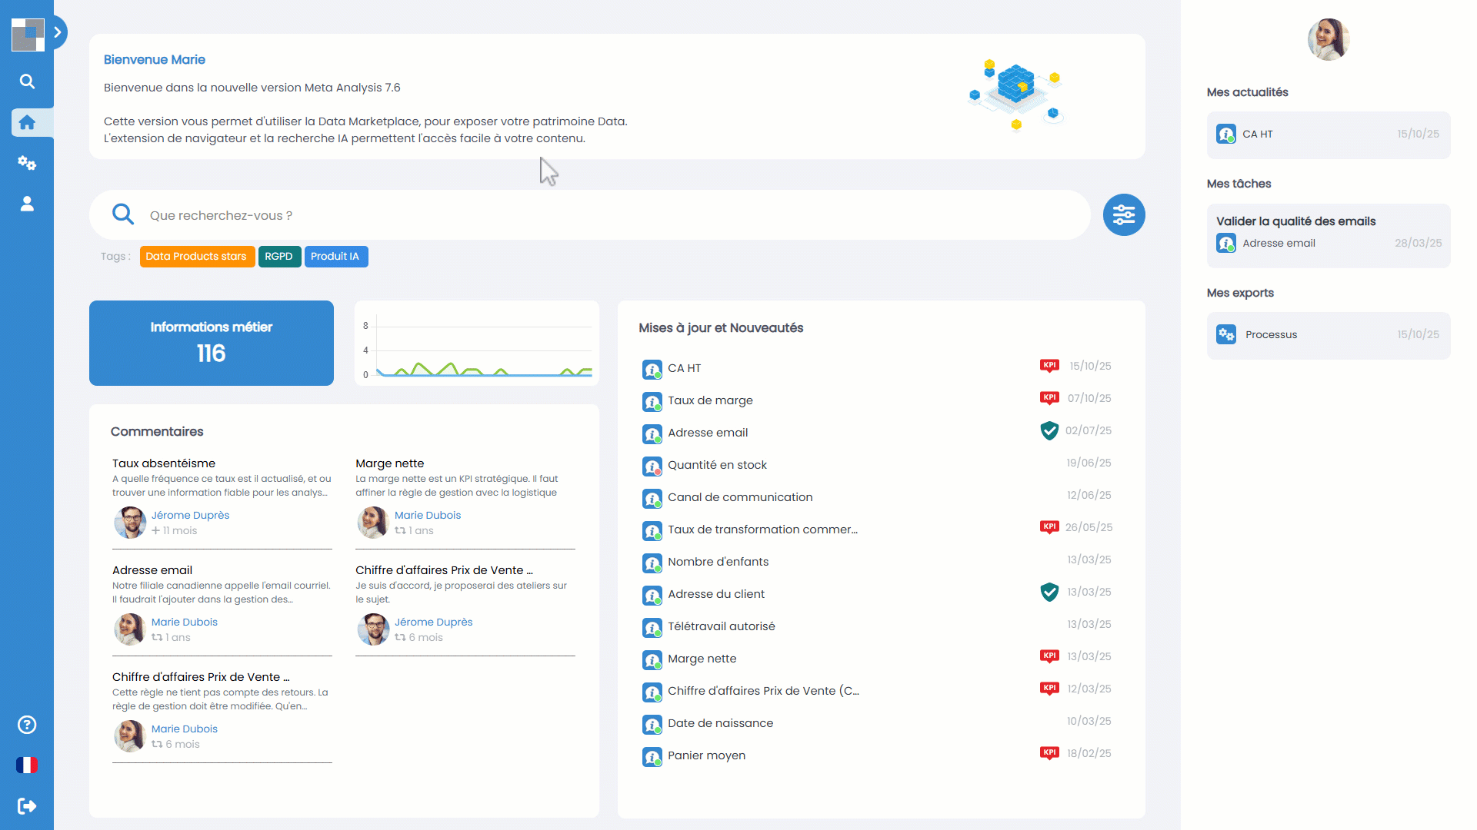Expand the left sidebar with chevron arrow
The image size is (1477, 830).
point(58,32)
